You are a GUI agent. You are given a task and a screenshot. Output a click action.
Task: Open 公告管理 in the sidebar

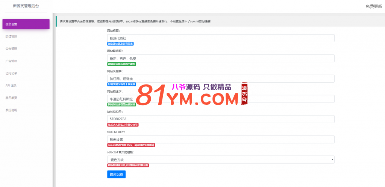11,48
